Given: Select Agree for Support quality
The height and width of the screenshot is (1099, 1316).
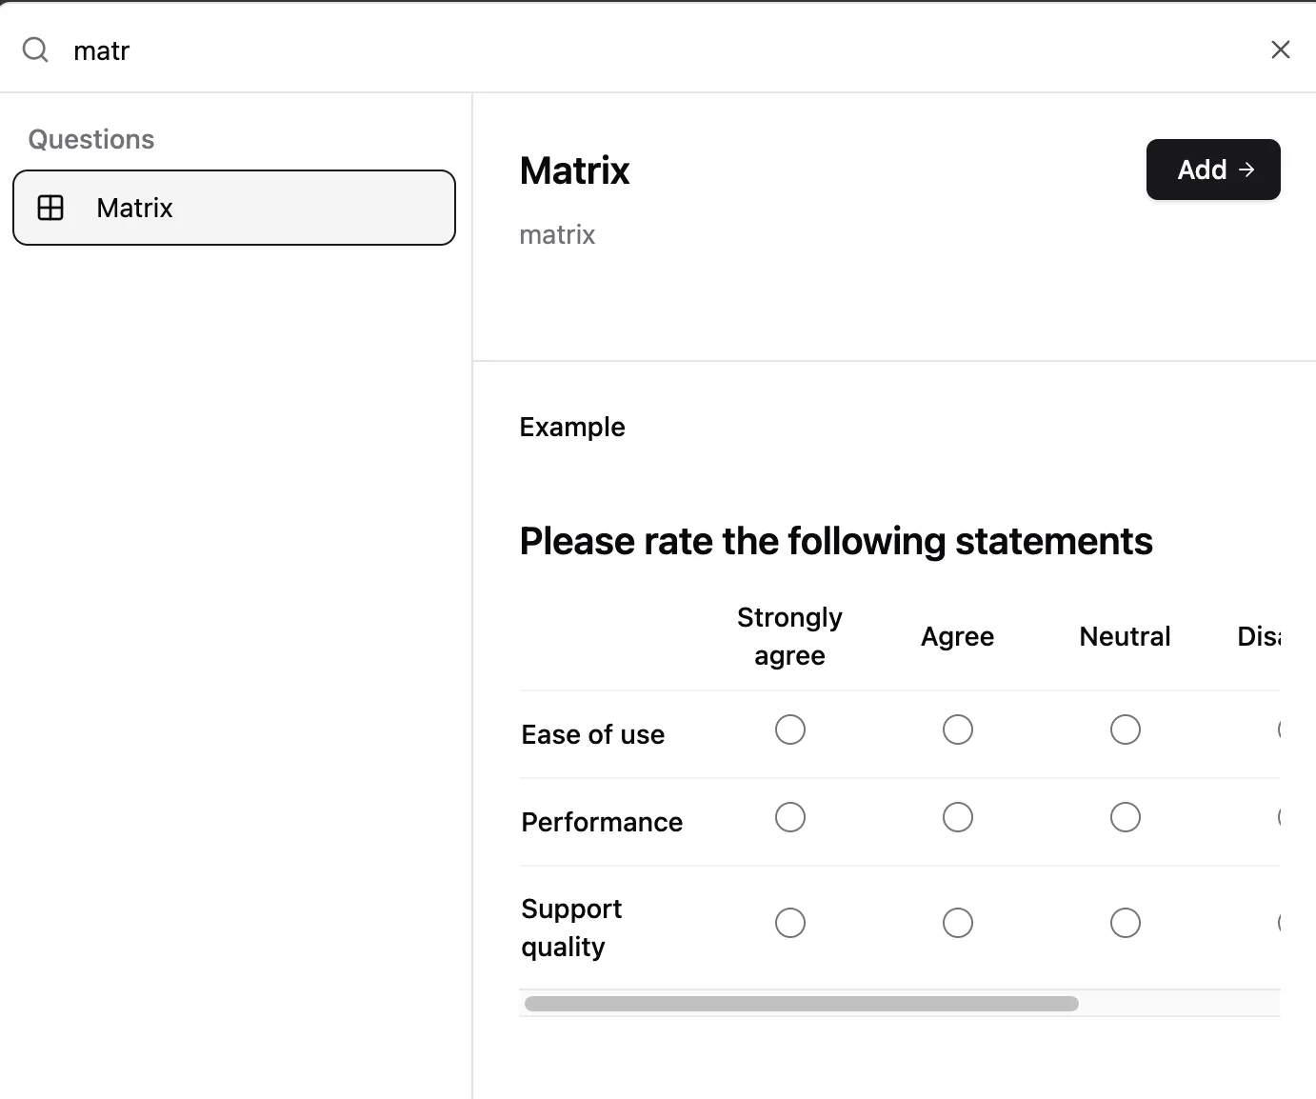Looking at the screenshot, I should tap(958, 923).
